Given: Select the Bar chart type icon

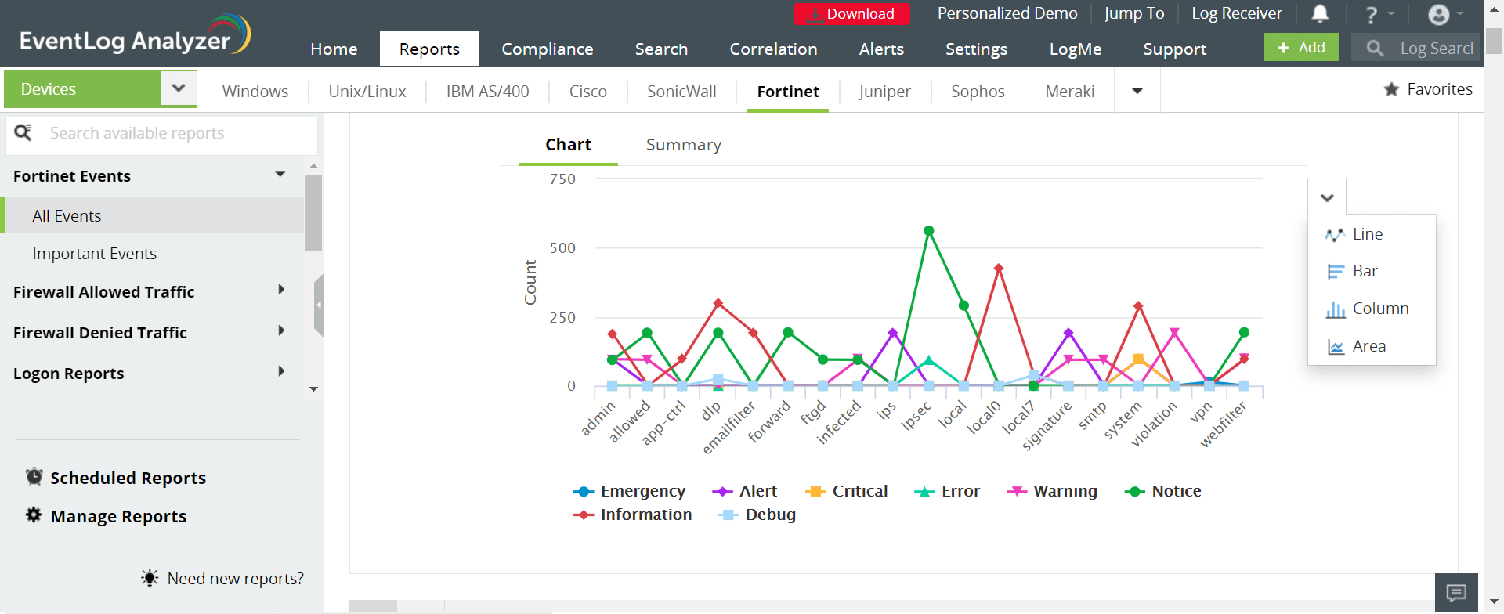Looking at the screenshot, I should point(1335,272).
